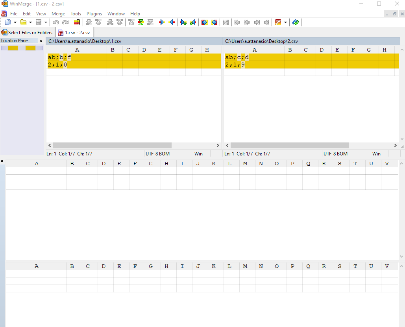Refresh the comparison with green arrows icon
The image size is (405, 327).
click(295, 22)
